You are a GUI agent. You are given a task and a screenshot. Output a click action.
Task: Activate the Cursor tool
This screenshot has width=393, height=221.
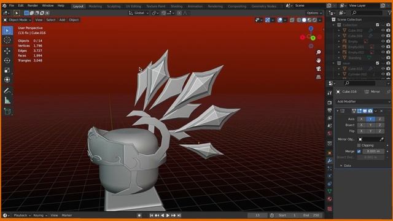(x=7, y=40)
